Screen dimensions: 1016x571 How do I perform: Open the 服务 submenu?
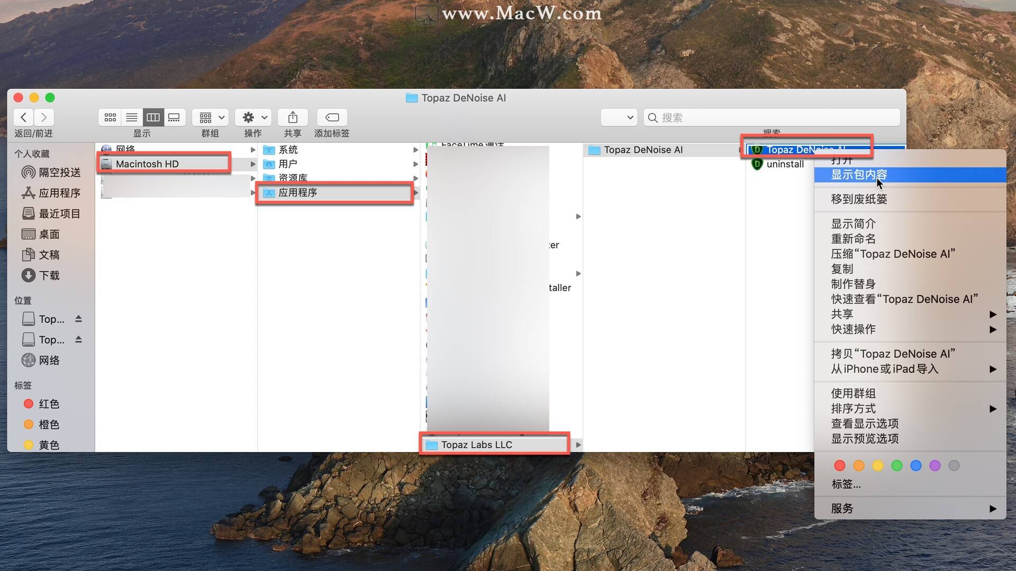pos(910,509)
